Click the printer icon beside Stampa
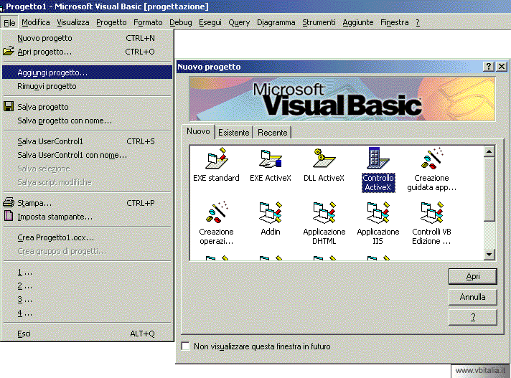Image resolution: width=511 pixels, height=378 pixels. coord(9,202)
